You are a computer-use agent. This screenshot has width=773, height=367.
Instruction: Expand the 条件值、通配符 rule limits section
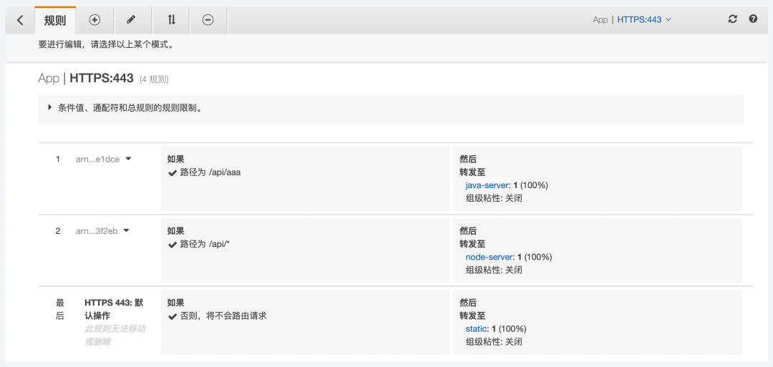pos(50,107)
